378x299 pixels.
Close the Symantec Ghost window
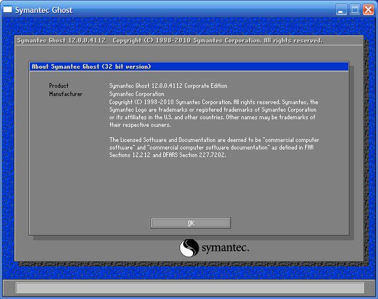point(368,10)
